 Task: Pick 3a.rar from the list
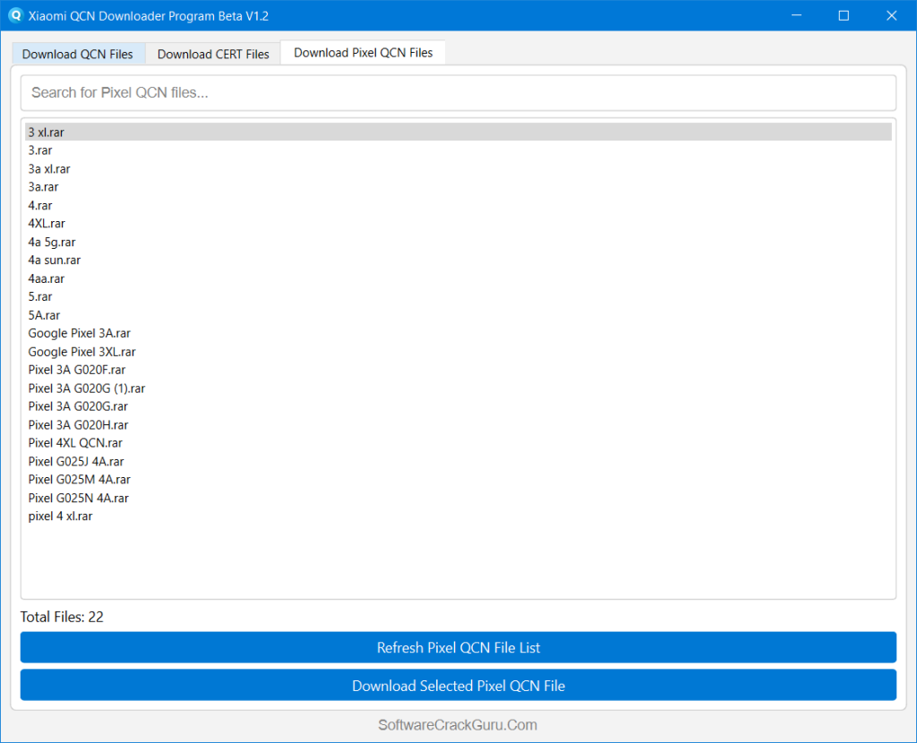tap(458, 187)
